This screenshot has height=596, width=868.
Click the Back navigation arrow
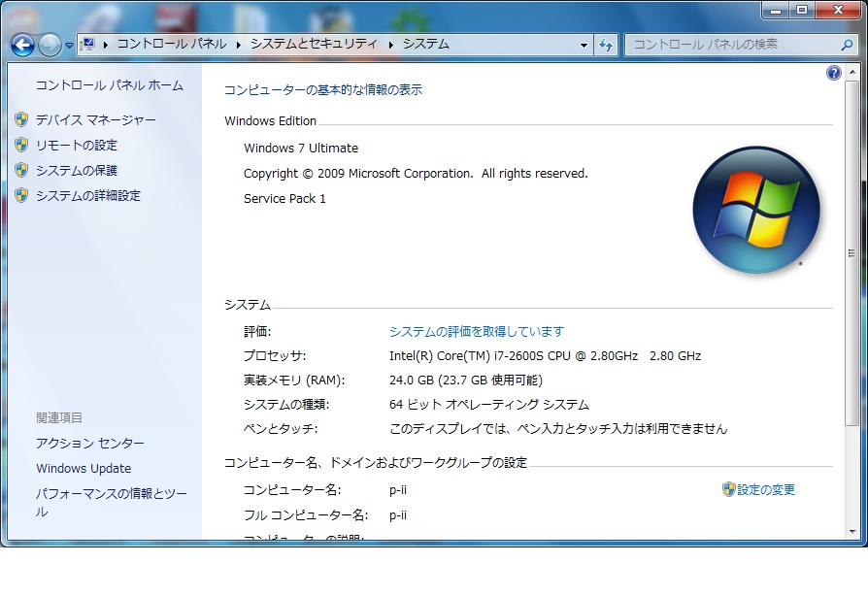click(x=21, y=45)
